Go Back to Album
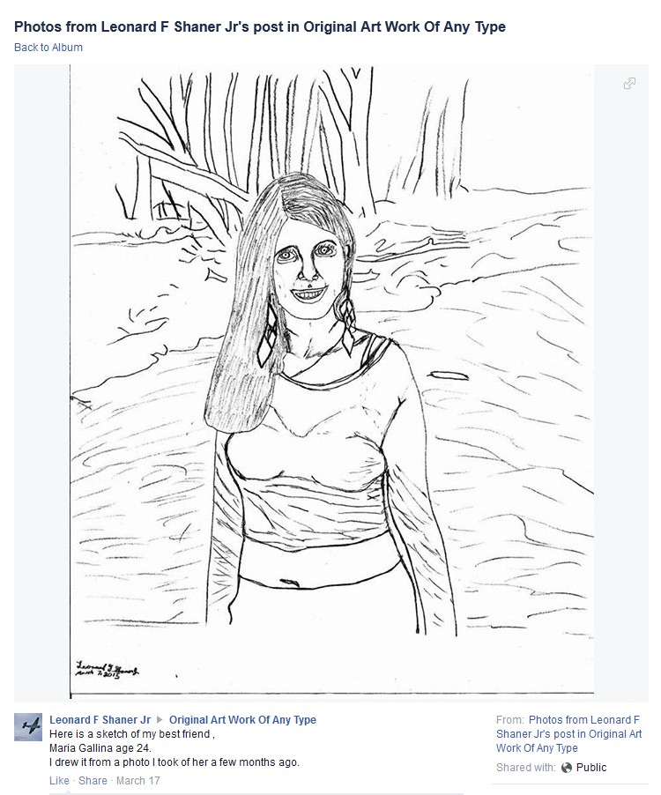 click(48, 47)
